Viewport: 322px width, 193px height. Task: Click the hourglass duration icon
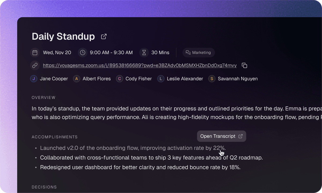pos(144,53)
